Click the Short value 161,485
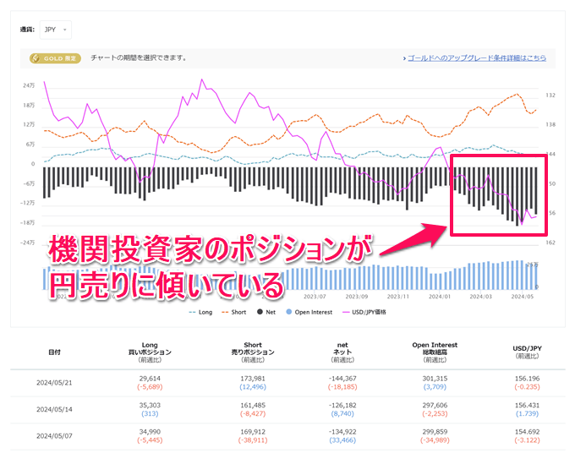Viewport: 575px width, 464px height. [253, 406]
